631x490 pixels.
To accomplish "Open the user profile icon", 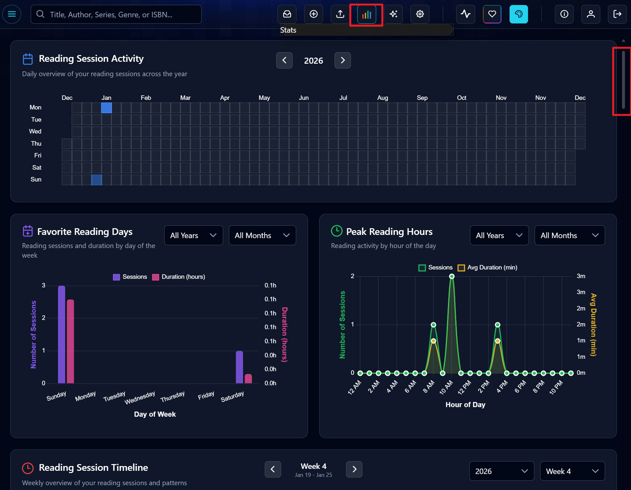I will coord(591,14).
